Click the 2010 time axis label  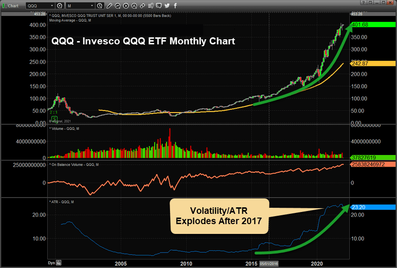[x=186, y=264]
